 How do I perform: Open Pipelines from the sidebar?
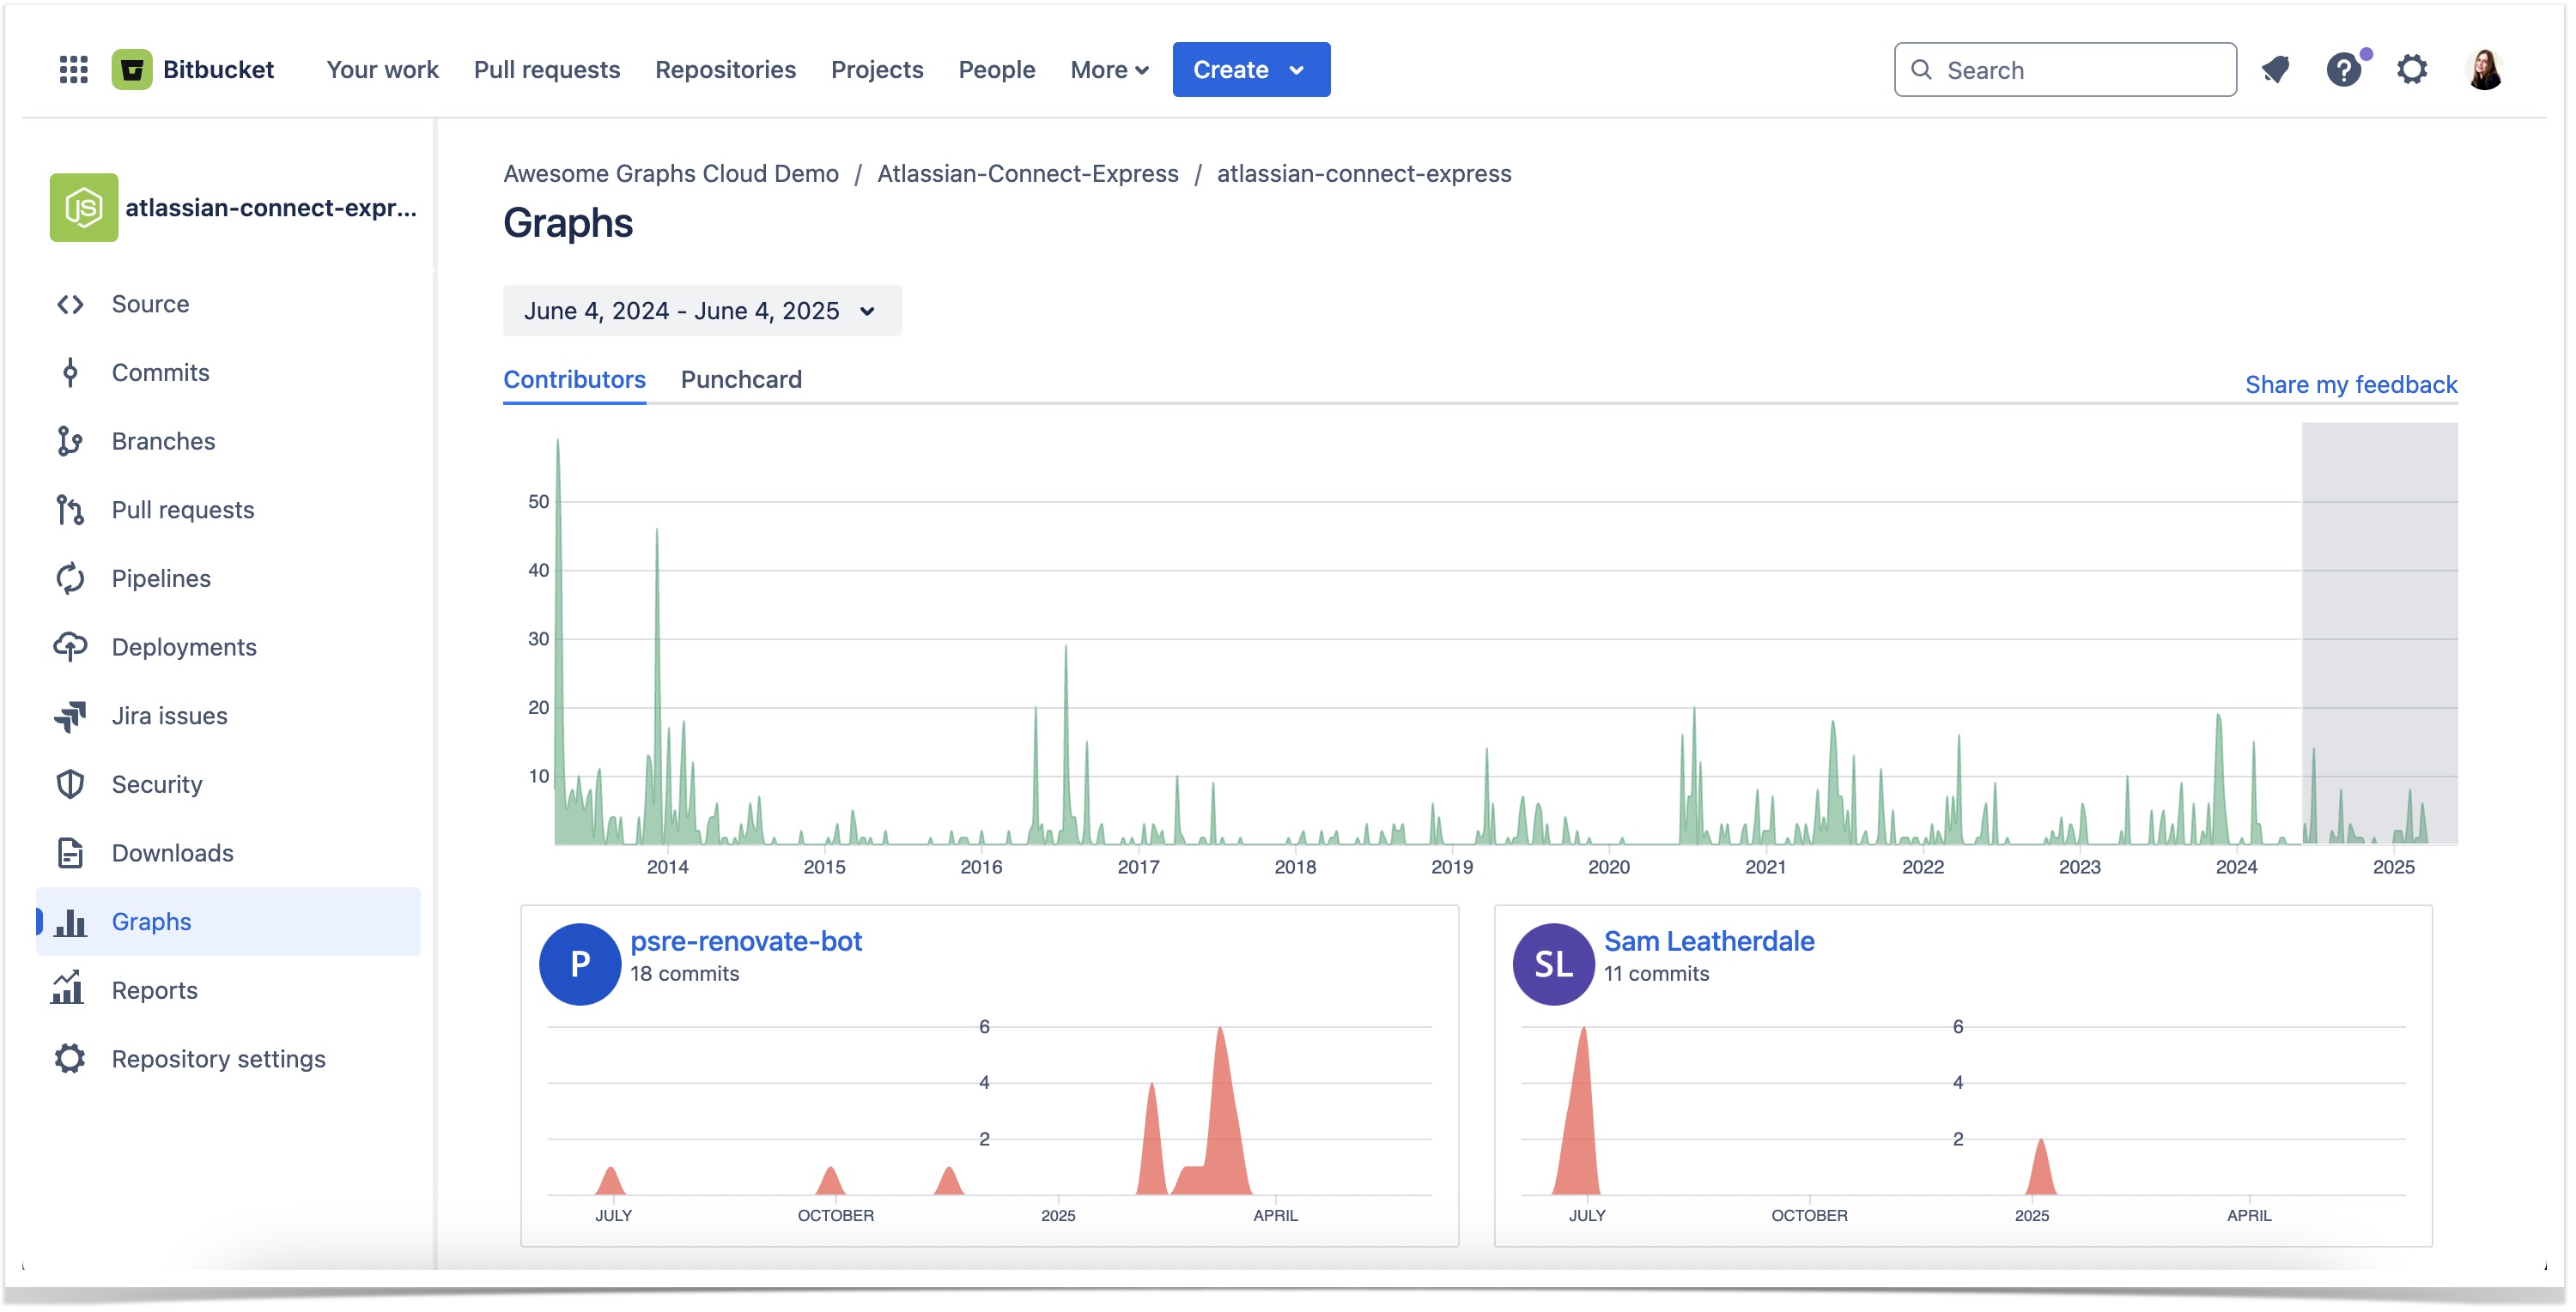[161, 578]
